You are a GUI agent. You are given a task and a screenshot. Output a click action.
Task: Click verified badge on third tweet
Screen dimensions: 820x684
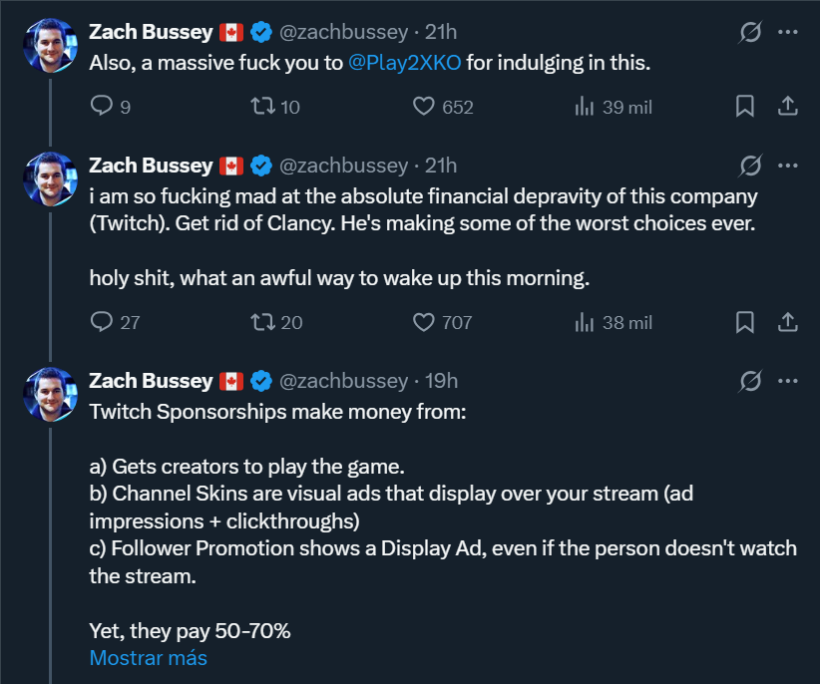[x=261, y=380]
